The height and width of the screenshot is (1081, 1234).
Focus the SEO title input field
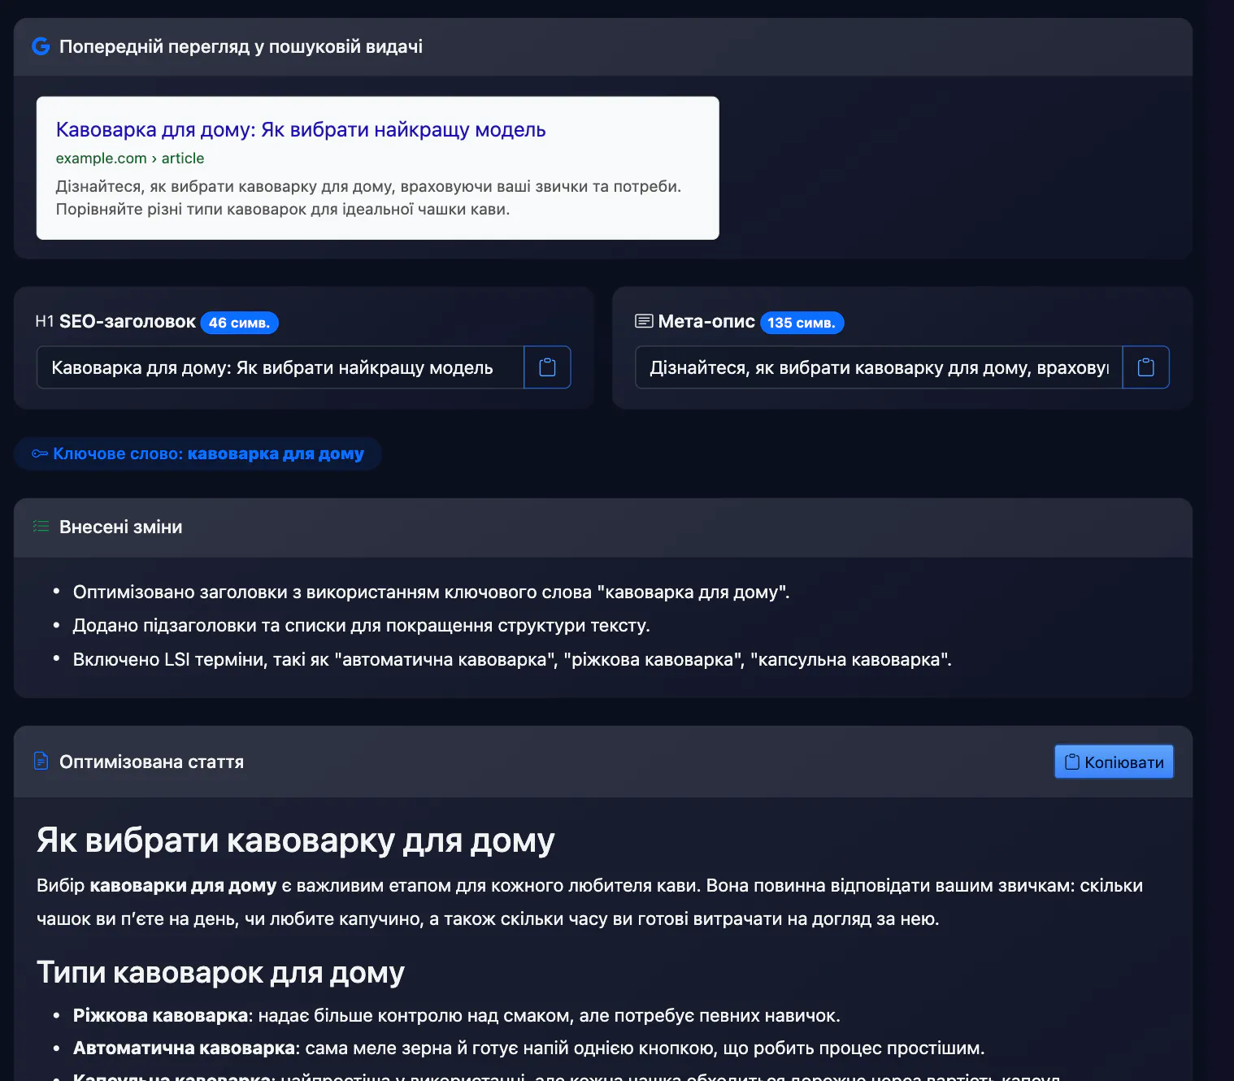(280, 367)
